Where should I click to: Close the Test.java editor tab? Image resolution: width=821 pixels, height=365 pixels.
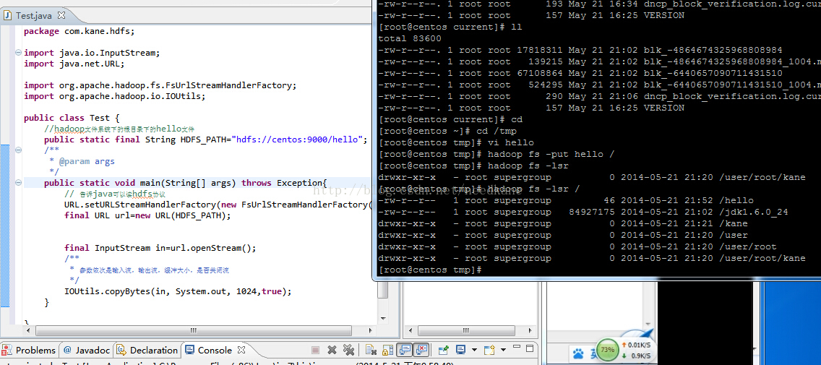coord(61,15)
